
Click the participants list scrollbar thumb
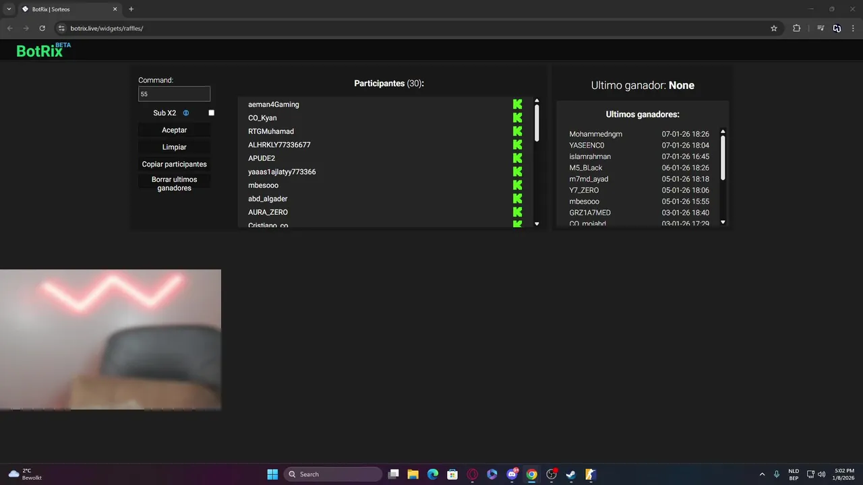[537, 122]
